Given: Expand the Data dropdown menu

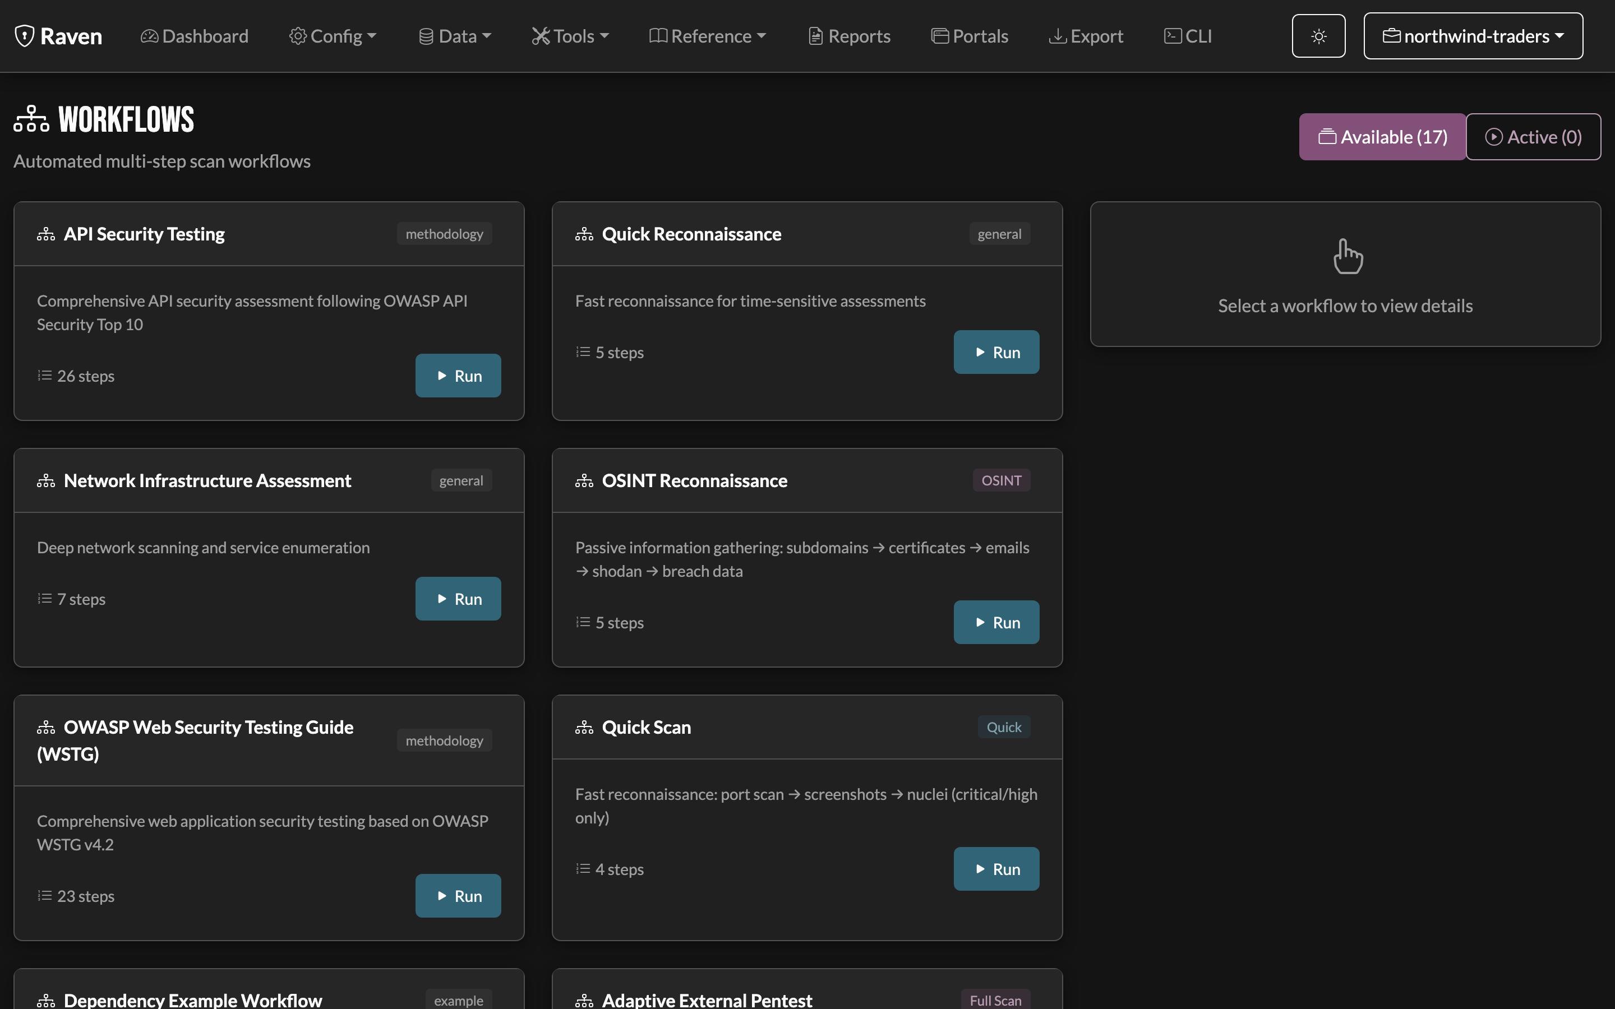Looking at the screenshot, I should 455,36.
